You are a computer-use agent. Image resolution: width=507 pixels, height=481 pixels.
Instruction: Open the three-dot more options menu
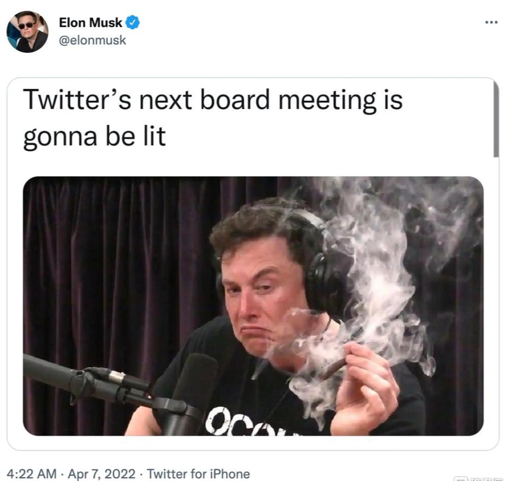point(491,23)
